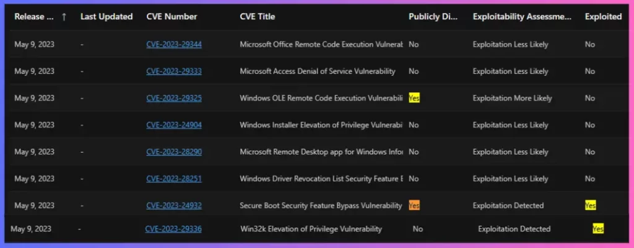Select the Win32k Elevation of Privilege title
634x248 pixels.
tap(311, 229)
